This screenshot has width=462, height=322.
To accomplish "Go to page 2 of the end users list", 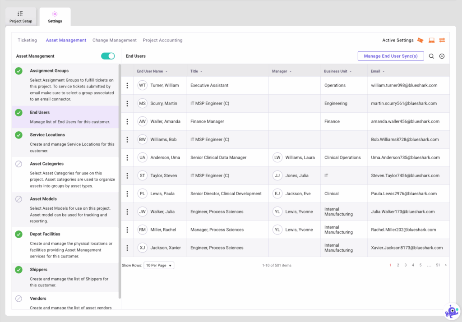I will pyautogui.click(x=397, y=265).
